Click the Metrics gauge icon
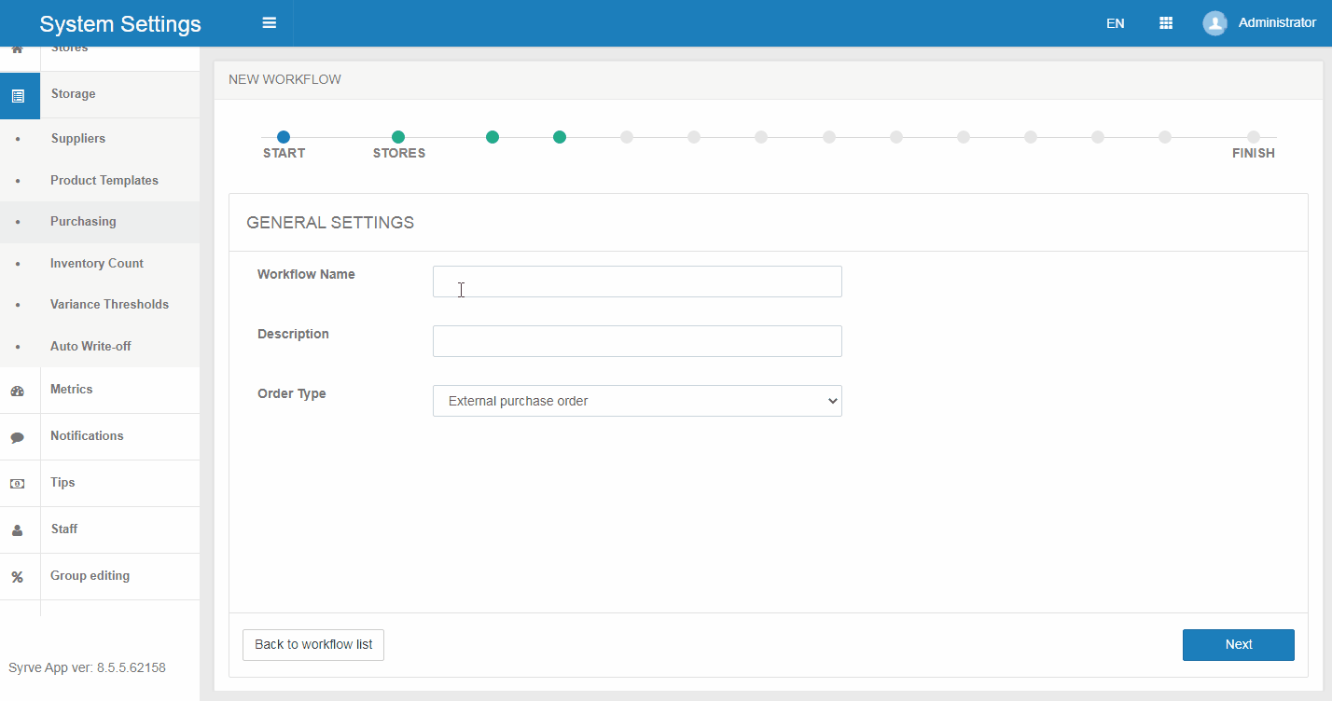This screenshot has height=701, width=1332. (17, 391)
